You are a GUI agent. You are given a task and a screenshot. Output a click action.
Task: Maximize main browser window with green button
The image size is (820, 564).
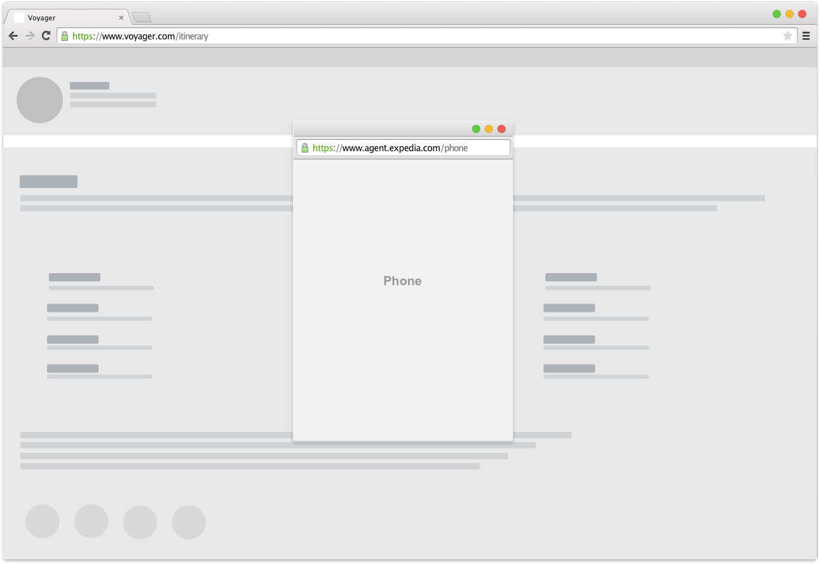(777, 14)
